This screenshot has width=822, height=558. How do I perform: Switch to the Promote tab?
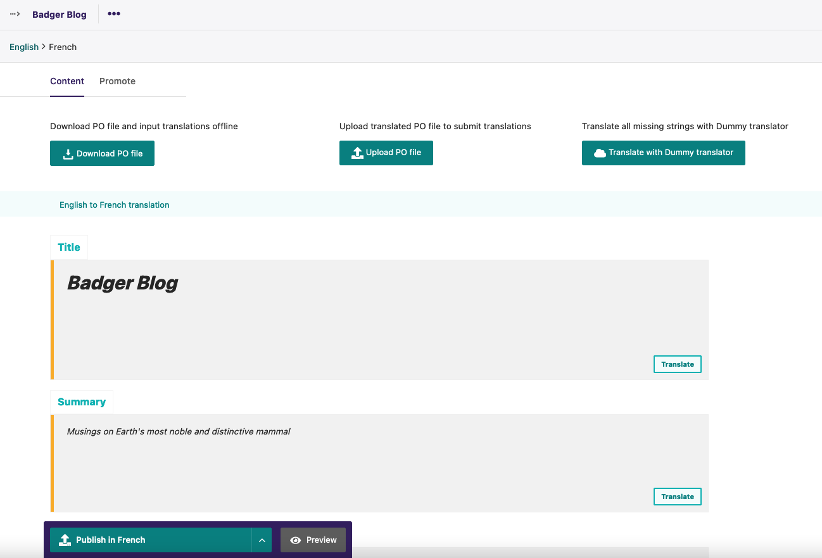coord(117,81)
